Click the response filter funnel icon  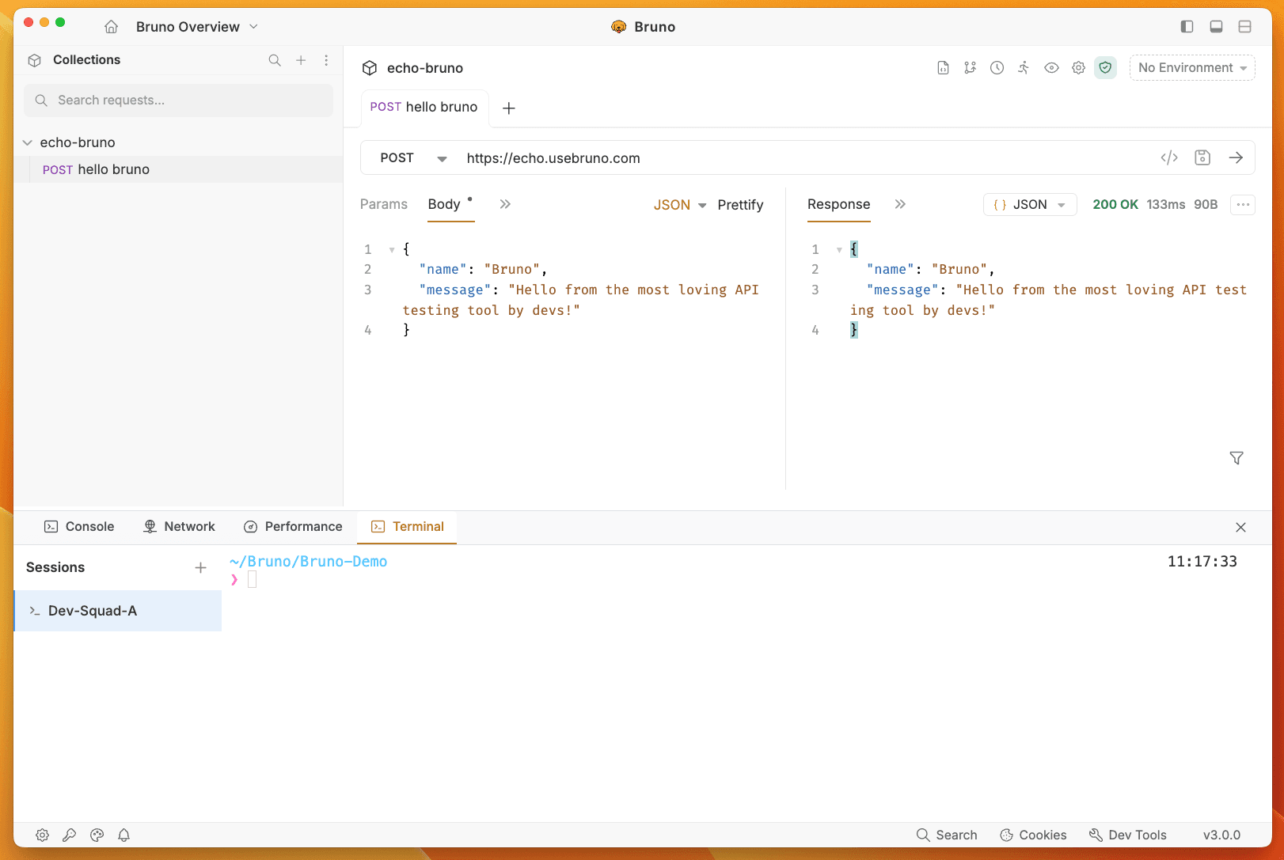tap(1236, 458)
